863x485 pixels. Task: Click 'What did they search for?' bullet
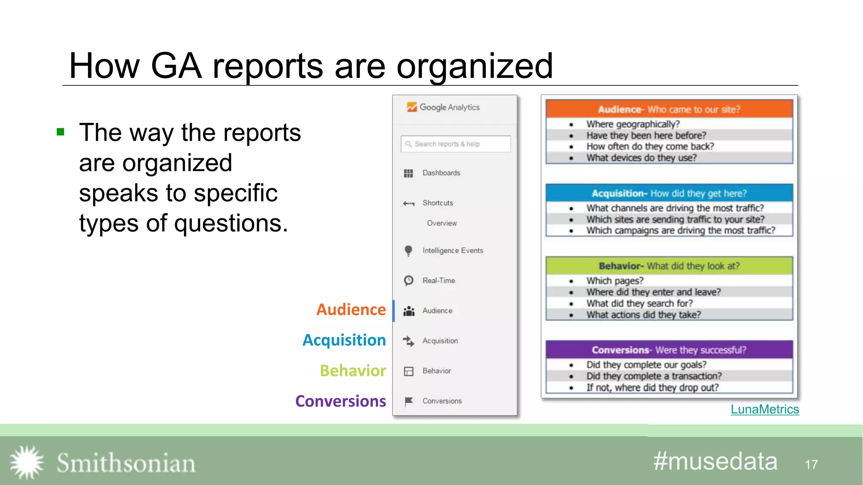(640, 304)
